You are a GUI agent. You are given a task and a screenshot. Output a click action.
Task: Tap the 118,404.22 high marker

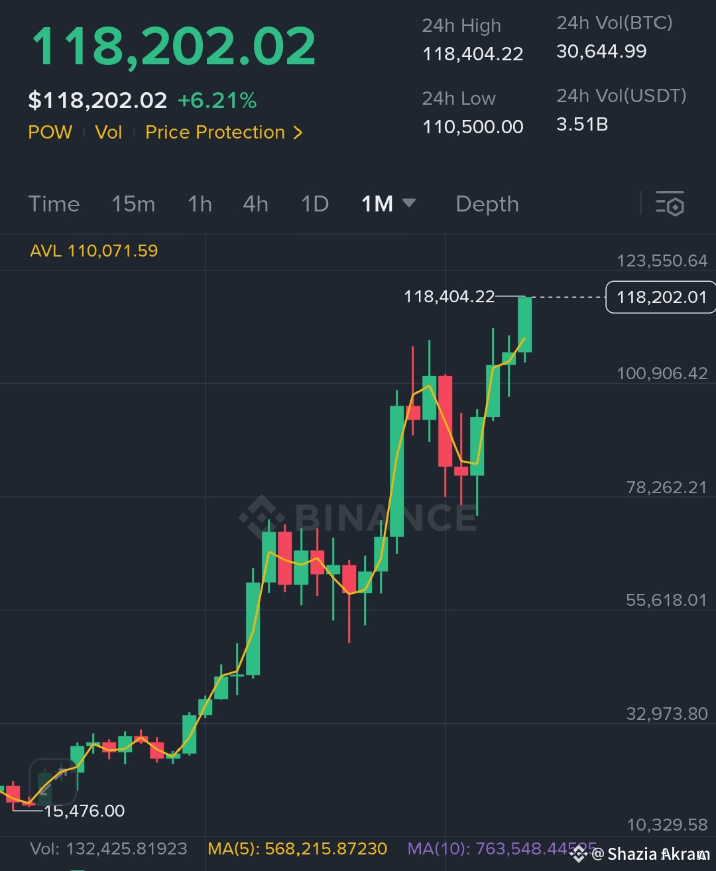pyautogui.click(x=449, y=296)
